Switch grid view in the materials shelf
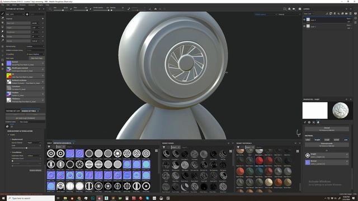Screen dimensions: 358x201 pos(298,151)
